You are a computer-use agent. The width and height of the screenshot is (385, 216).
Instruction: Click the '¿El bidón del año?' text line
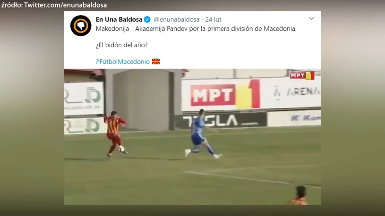tap(122, 45)
